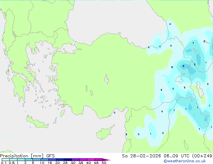The height and width of the screenshot is (164, 213).
Task: Click the '3' precipitation value on the map
Action: (x=183, y=66)
